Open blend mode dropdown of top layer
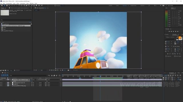Viewport: 183px width, 102px height. click(33, 80)
